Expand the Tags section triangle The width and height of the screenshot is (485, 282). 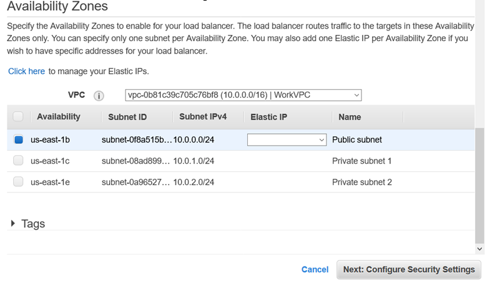[13, 223]
